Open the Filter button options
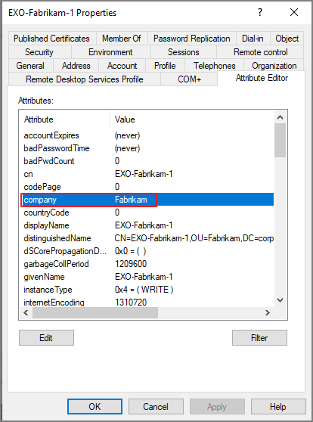This screenshot has width=313, height=422. (x=260, y=338)
